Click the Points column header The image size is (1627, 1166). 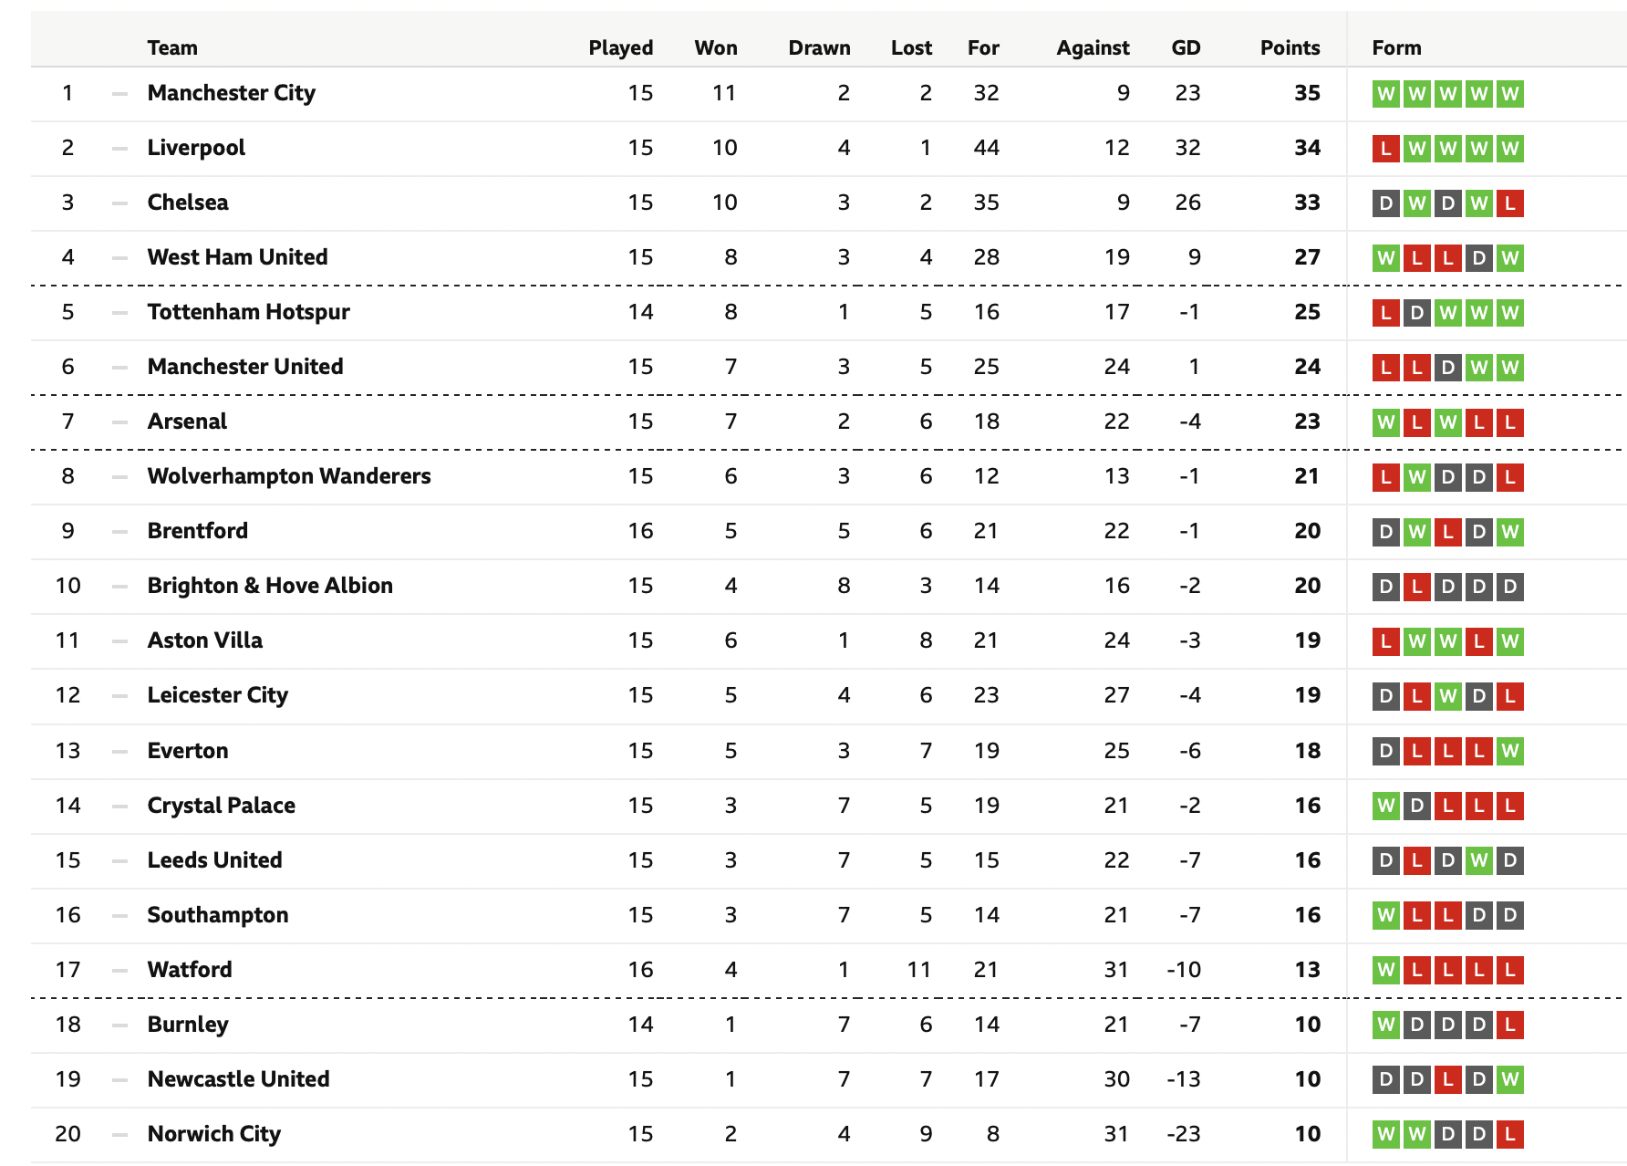point(1290,47)
